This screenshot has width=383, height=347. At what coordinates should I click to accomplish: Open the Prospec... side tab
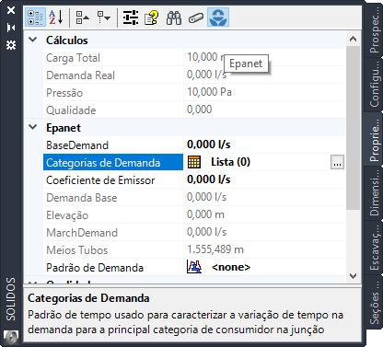(x=374, y=30)
